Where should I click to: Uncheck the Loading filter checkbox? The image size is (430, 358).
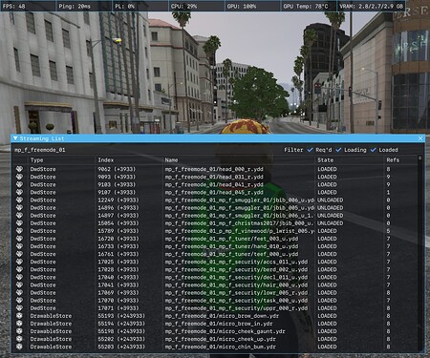pos(338,150)
